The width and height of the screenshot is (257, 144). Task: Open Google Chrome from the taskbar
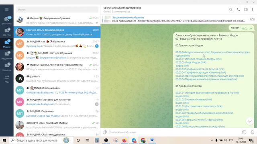(x=143, y=140)
